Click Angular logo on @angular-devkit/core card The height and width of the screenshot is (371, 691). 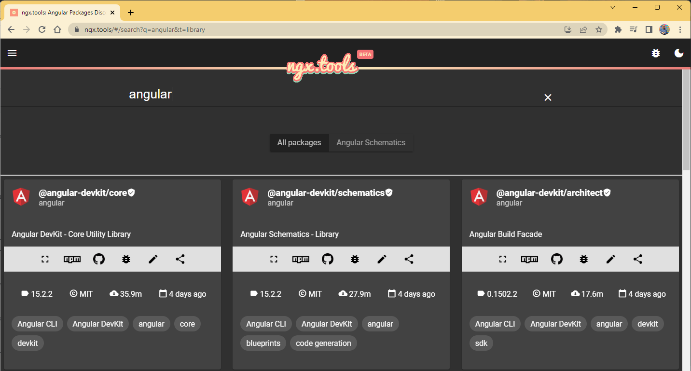pyautogui.click(x=21, y=196)
